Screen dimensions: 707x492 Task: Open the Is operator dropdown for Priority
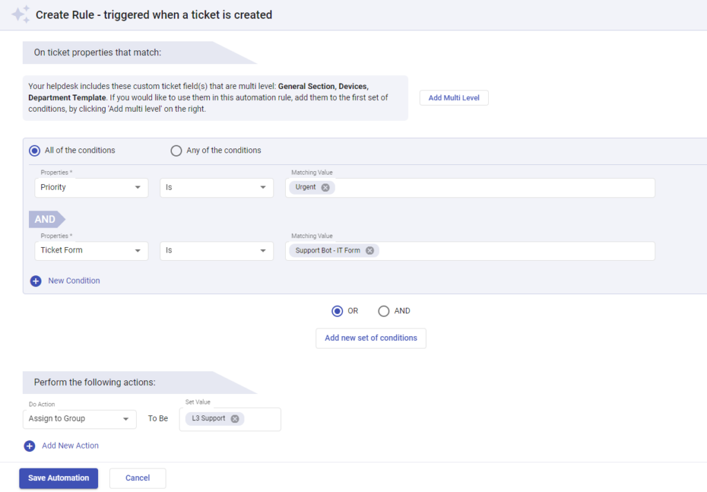pyautogui.click(x=216, y=187)
